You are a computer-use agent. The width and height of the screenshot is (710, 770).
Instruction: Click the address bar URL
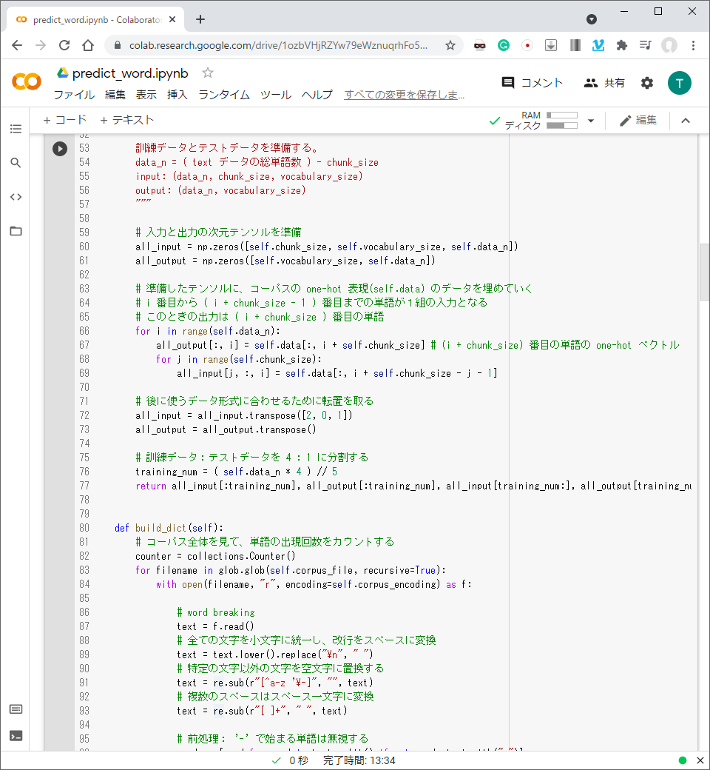pyautogui.click(x=278, y=46)
